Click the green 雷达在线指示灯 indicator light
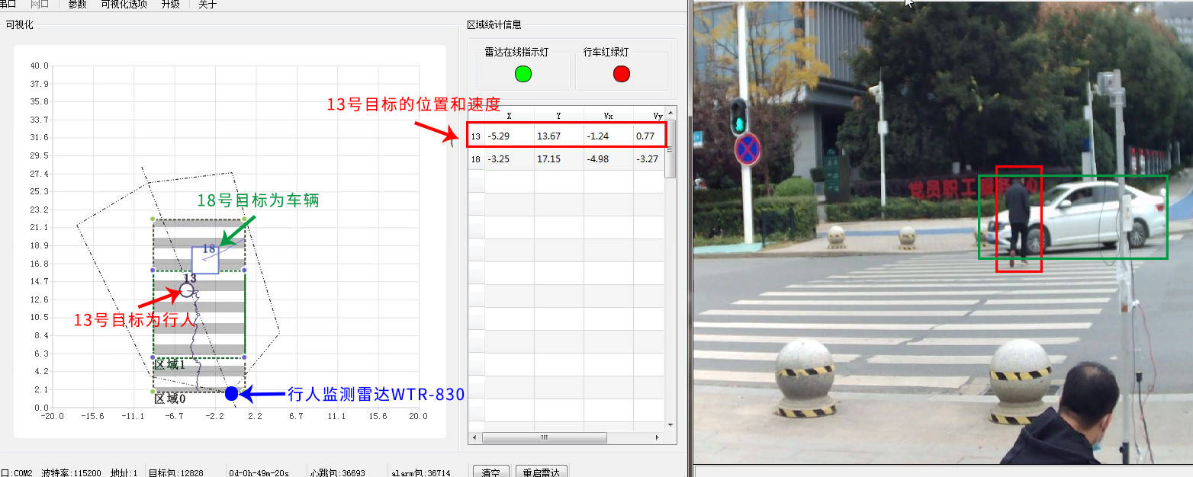The width and height of the screenshot is (1193, 477). pos(523,74)
